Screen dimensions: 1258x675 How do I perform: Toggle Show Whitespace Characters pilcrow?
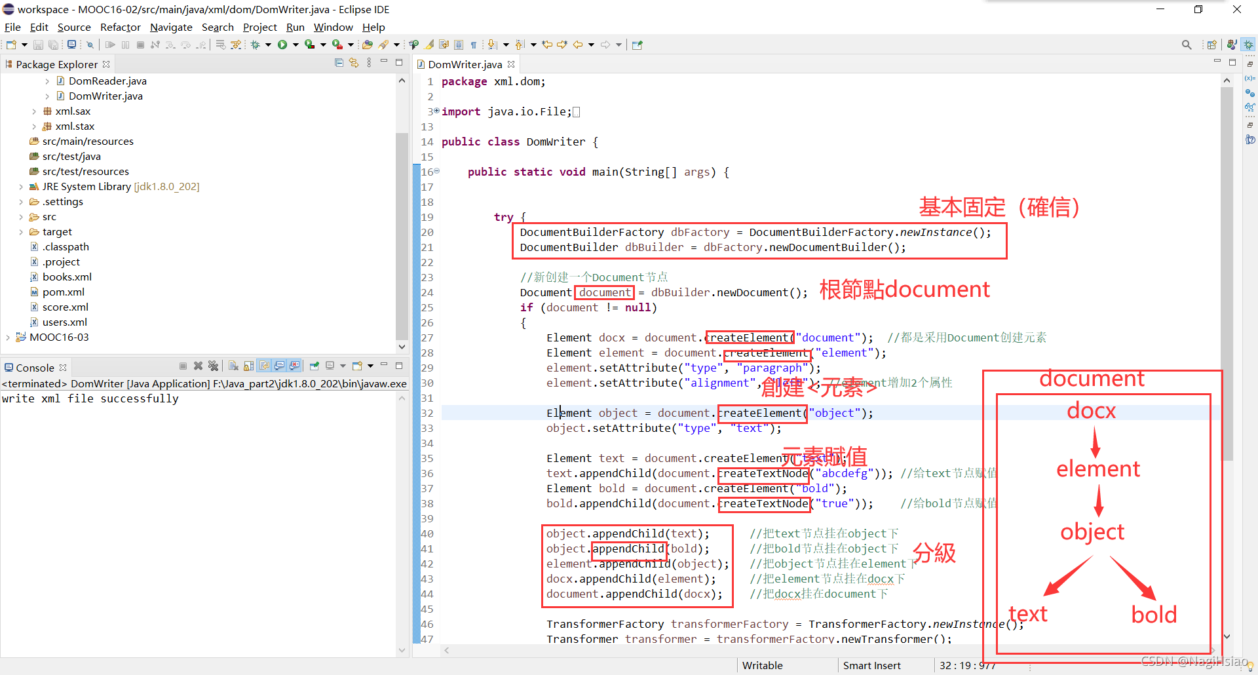pyautogui.click(x=474, y=45)
